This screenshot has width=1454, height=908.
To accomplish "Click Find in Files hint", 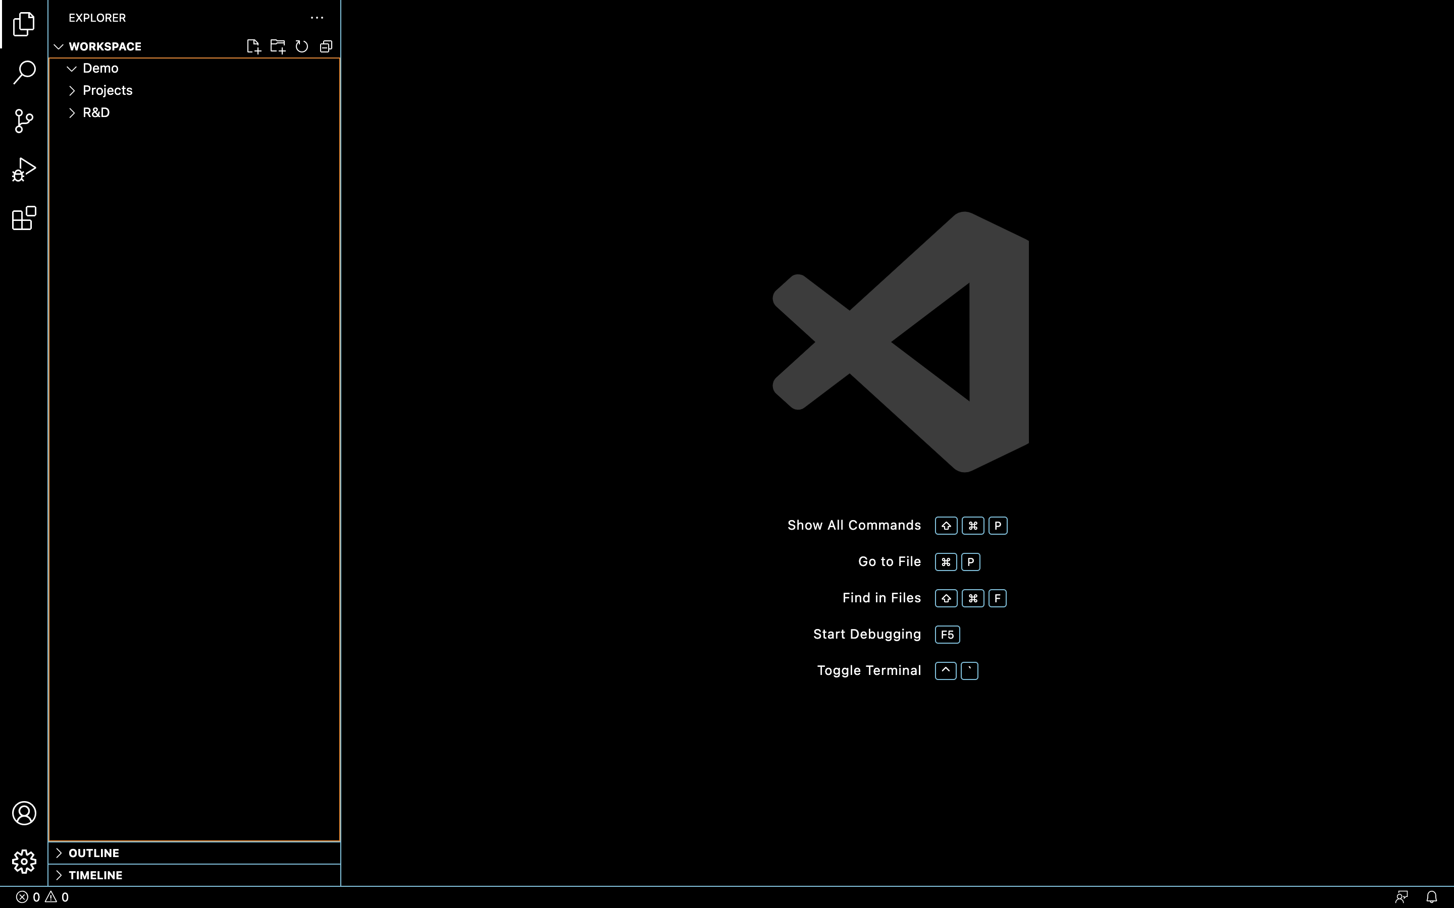I will [x=881, y=598].
